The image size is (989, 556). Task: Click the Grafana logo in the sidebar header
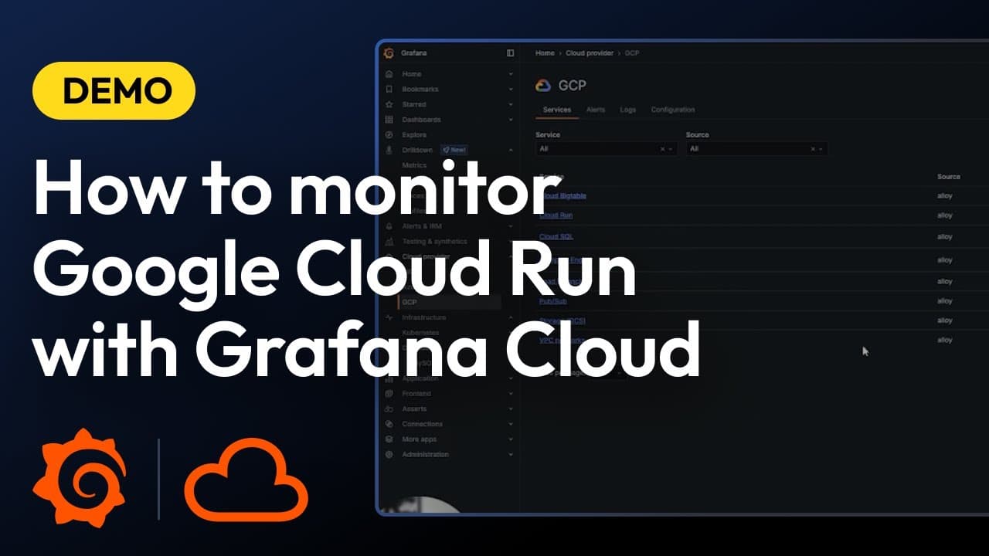click(389, 53)
